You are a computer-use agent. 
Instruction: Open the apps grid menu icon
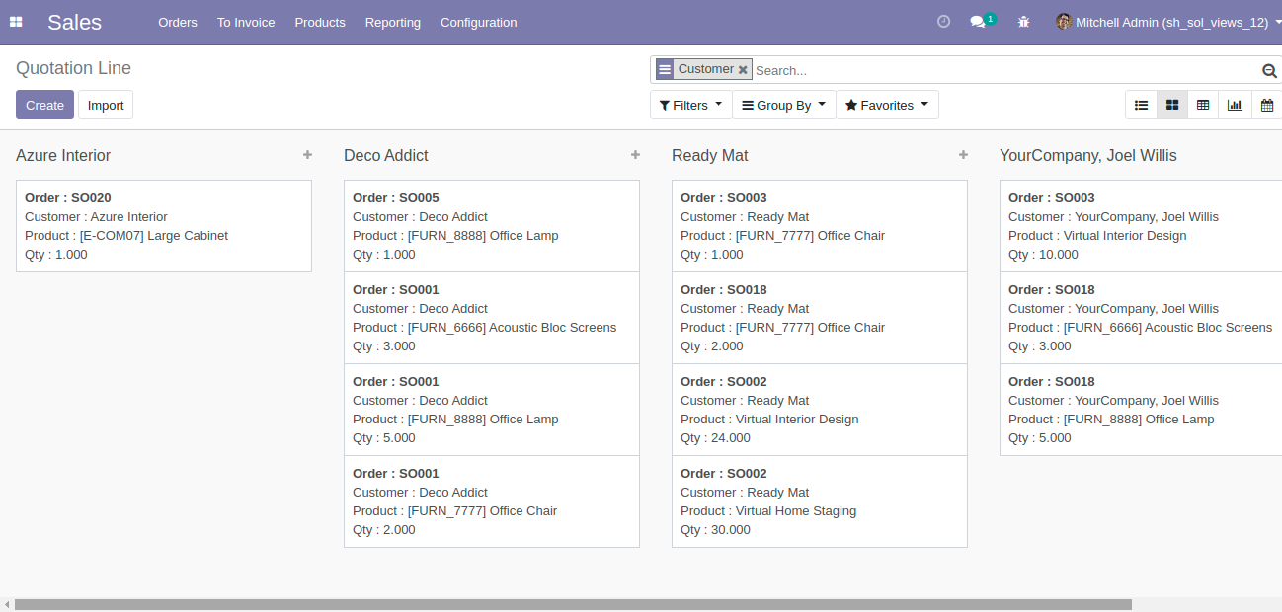(x=16, y=22)
